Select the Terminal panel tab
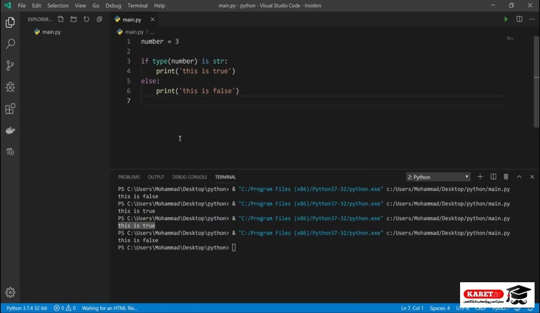The width and height of the screenshot is (540, 313). click(x=226, y=177)
